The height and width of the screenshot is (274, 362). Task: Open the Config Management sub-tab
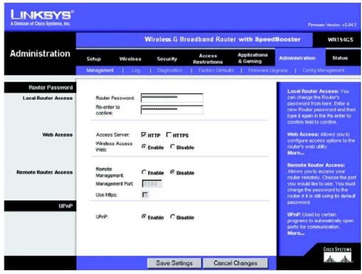[323, 70]
